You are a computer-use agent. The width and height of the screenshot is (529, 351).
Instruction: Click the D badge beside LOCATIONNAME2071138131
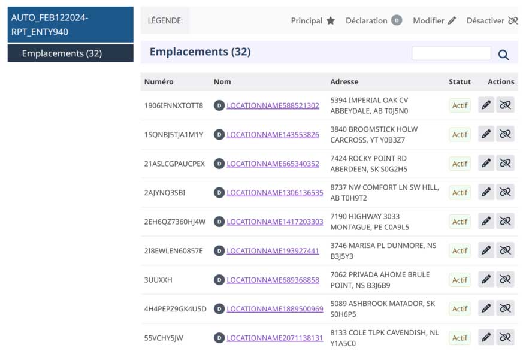pyautogui.click(x=220, y=337)
